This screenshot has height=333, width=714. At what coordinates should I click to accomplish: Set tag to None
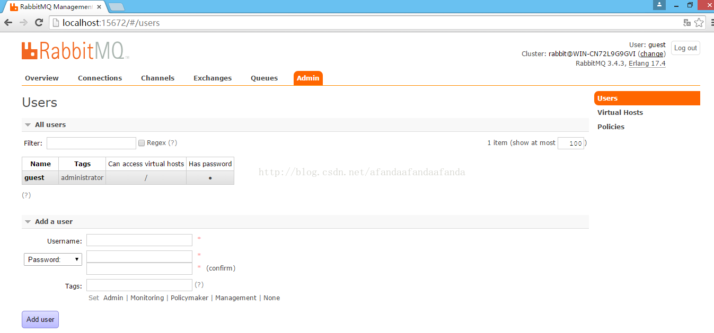click(271, 298)
